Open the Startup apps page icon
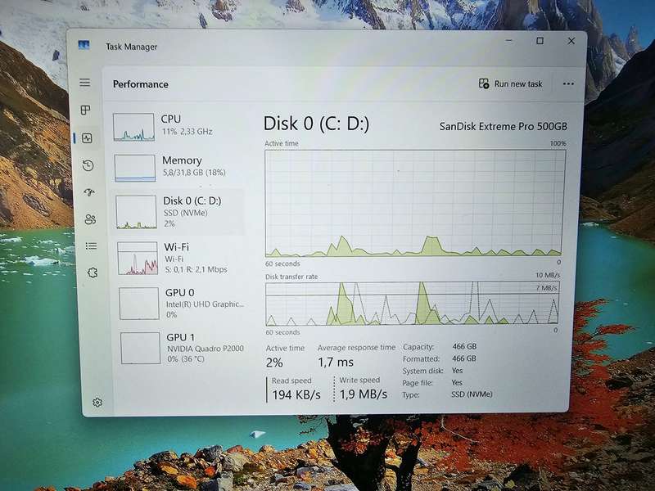This screenshot has height=491, width=655. click(89, 192)
